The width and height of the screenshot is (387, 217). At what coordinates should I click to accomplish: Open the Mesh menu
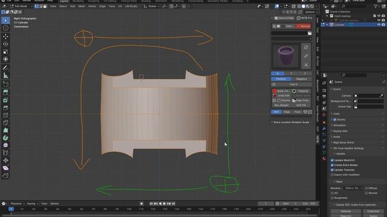(82, 7)
